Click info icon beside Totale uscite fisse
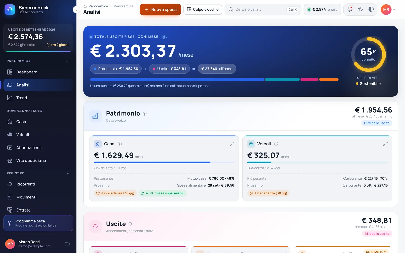Viewport: 405px width, 253px height. [165, 37]
